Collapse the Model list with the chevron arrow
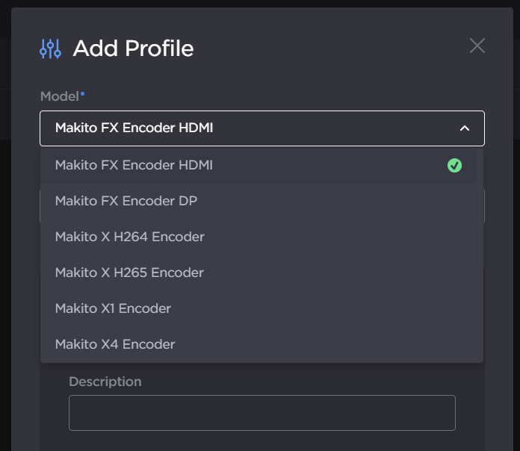Viewport: 520px width, 451px height. 465,128
